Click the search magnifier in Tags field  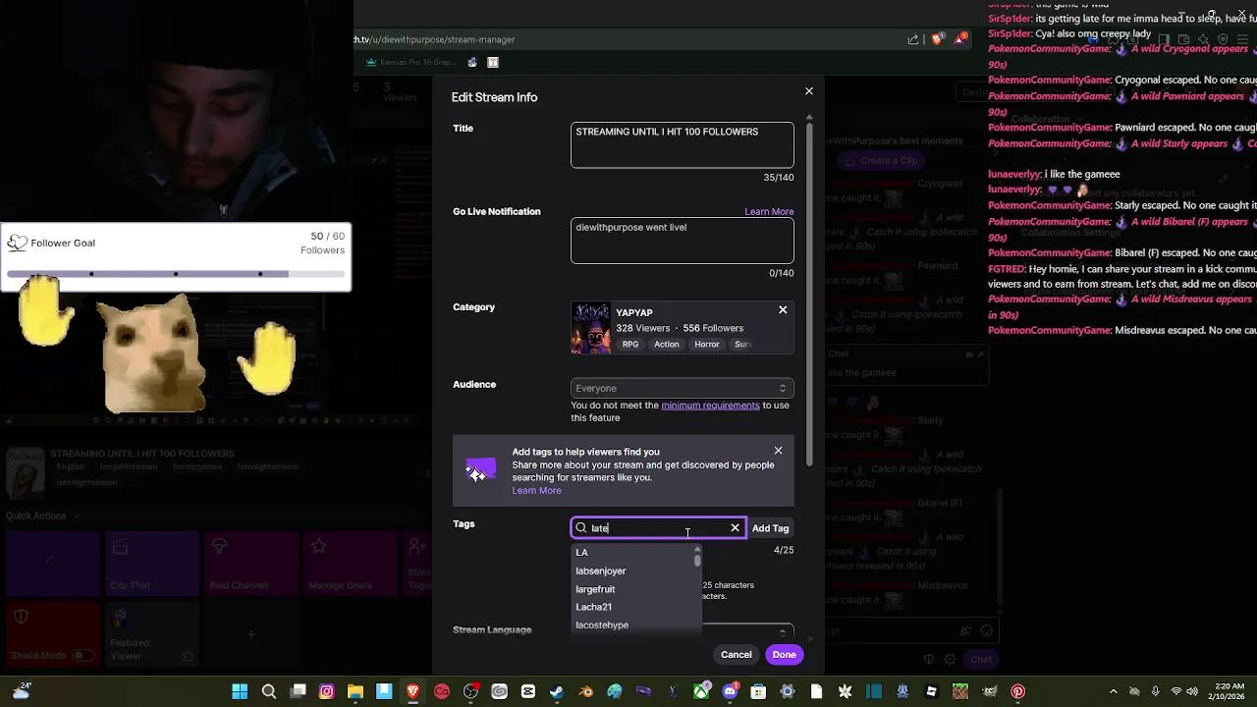pos(580,528)
